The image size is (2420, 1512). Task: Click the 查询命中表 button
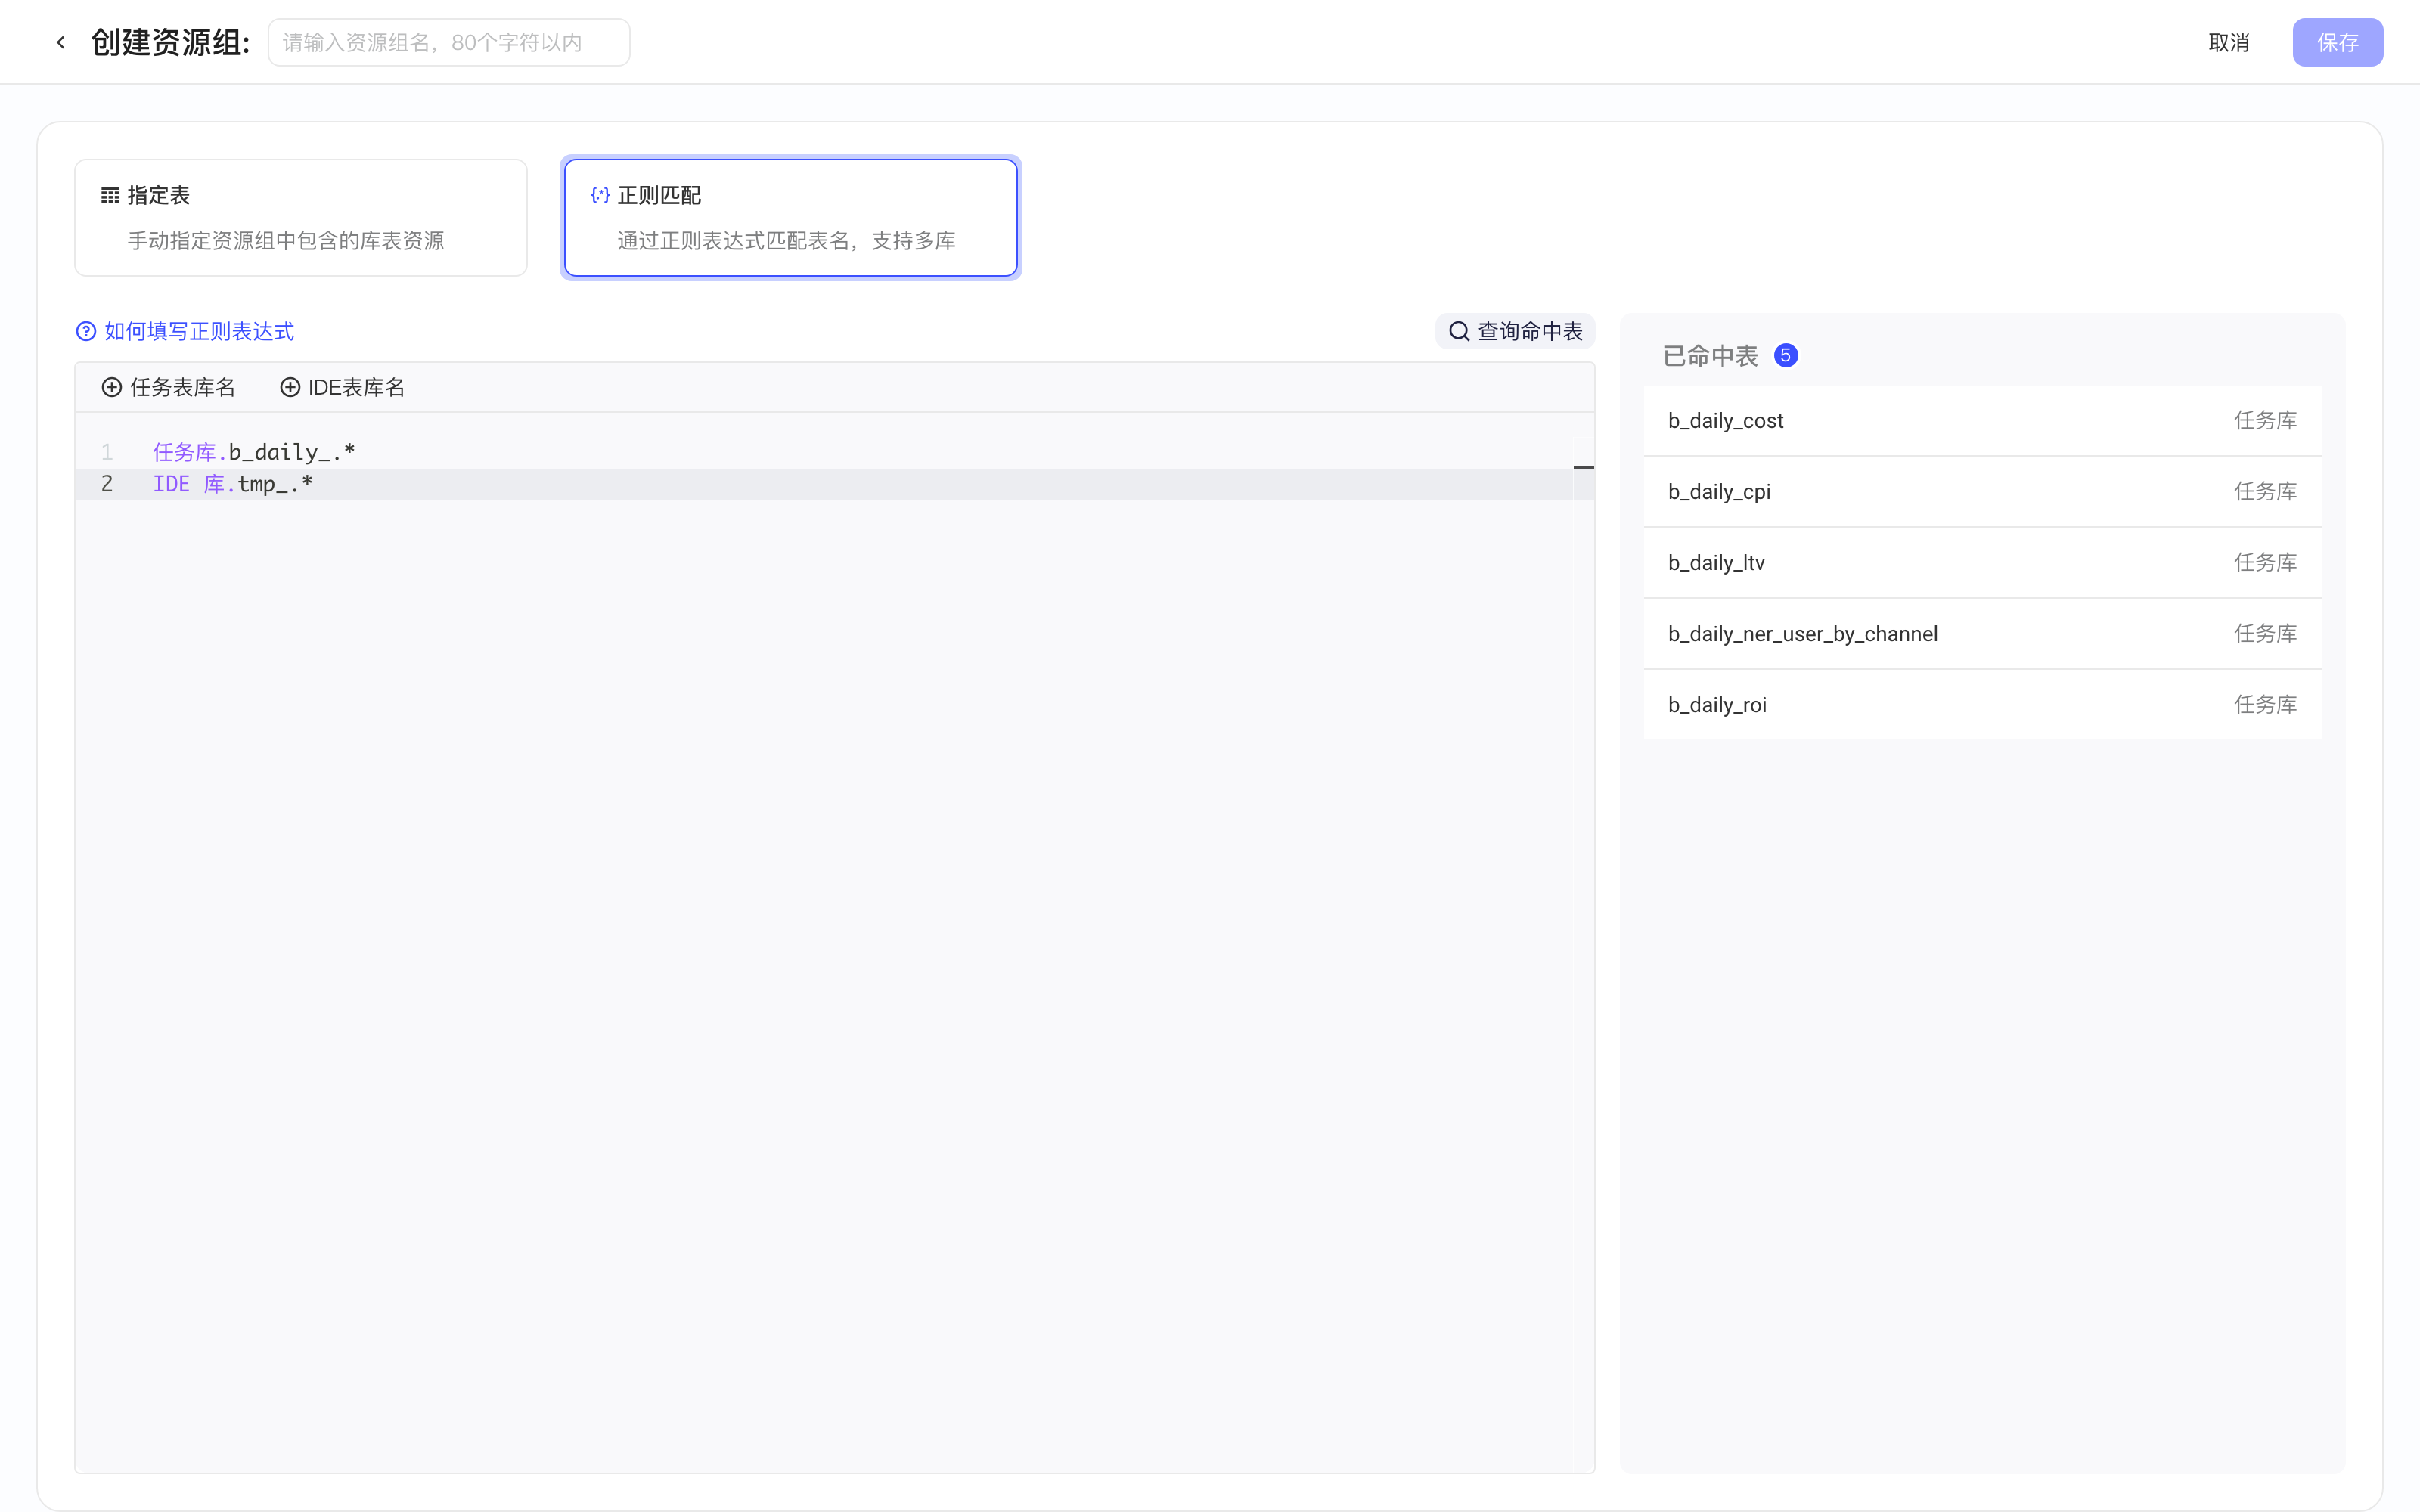(x=1515, y=331)
